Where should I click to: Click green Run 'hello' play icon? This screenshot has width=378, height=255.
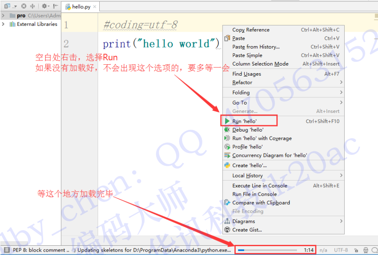click(227, 121)
